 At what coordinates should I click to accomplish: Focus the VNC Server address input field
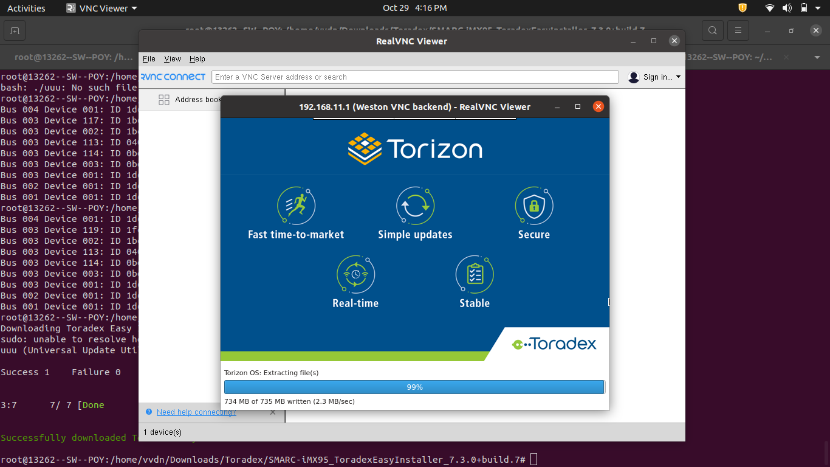[415, 77]
